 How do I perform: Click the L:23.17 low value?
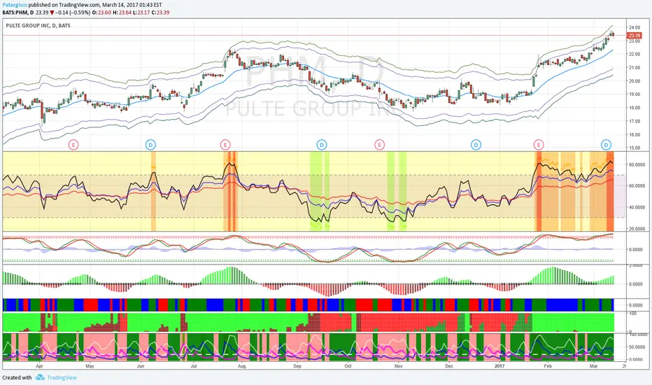tap(141, 13)
